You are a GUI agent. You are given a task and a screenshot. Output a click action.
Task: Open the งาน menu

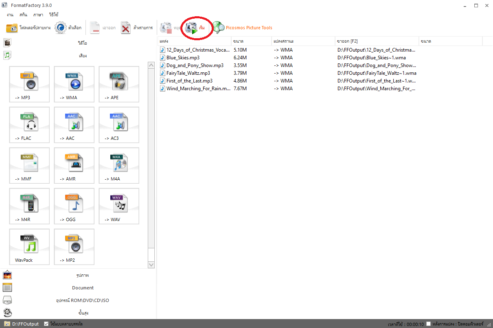[x=10, y=15]
